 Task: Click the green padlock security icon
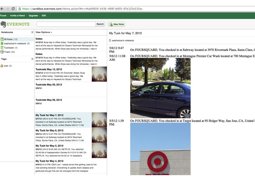[19, 9]
